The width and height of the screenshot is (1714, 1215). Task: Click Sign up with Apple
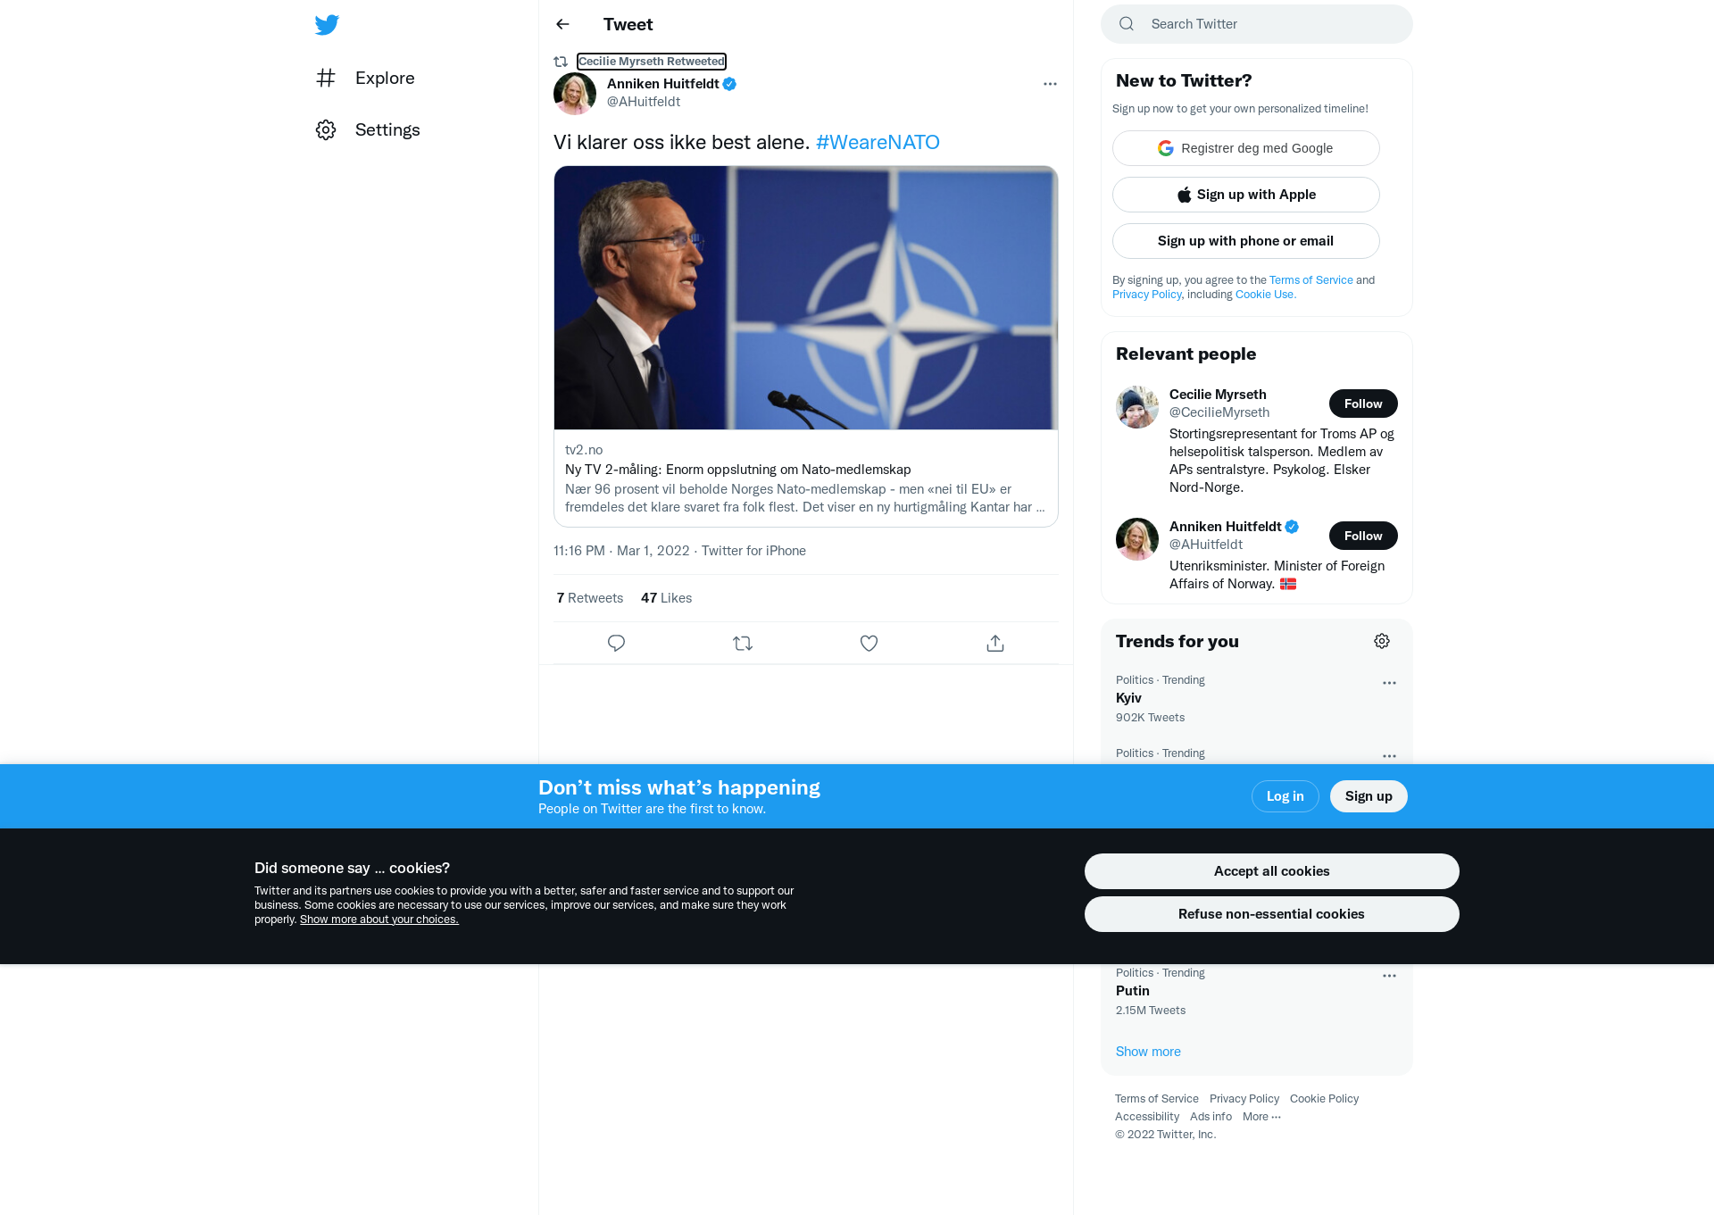[1245, 195]
